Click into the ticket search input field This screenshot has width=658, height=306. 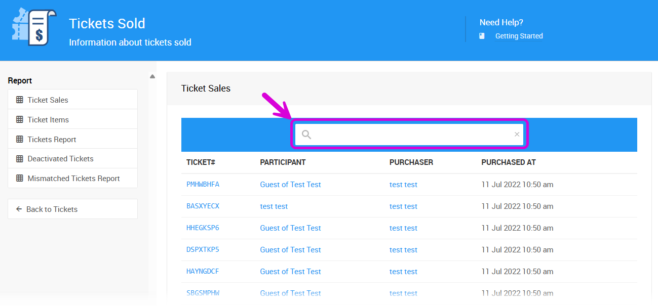pyautogui.click(x=410, y=134)
